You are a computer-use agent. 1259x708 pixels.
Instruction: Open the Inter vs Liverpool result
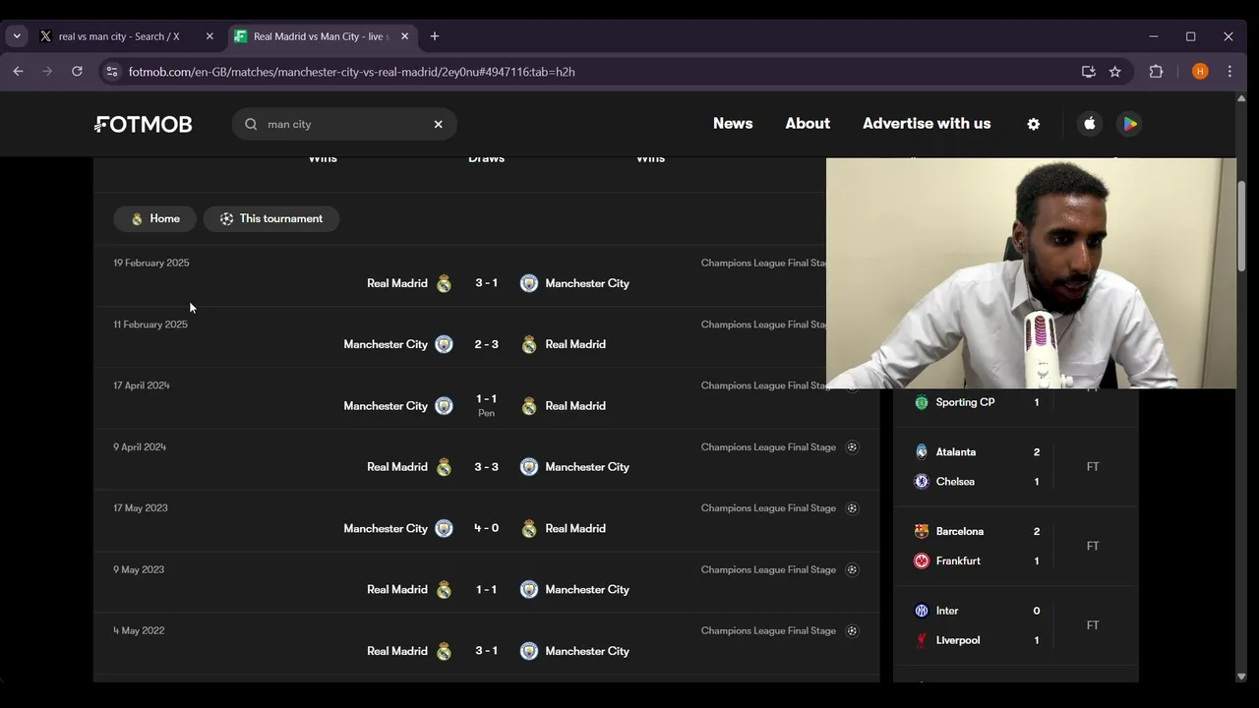[x=1015, y=625]
